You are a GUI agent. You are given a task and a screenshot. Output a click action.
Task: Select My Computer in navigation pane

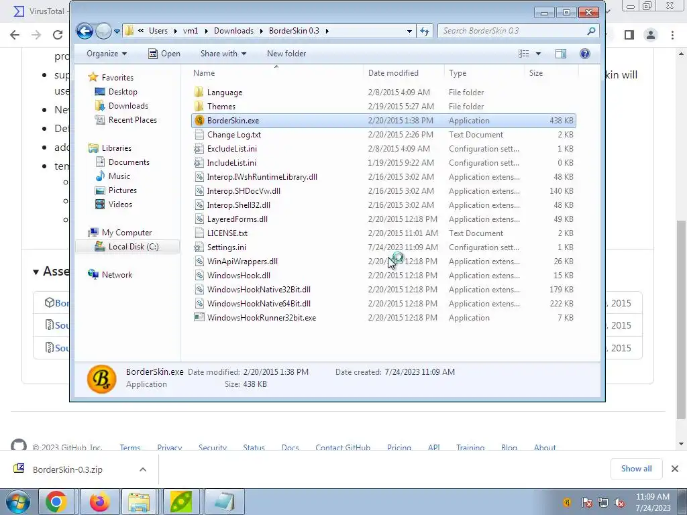126,233
